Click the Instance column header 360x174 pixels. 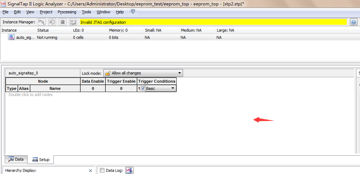18,30
